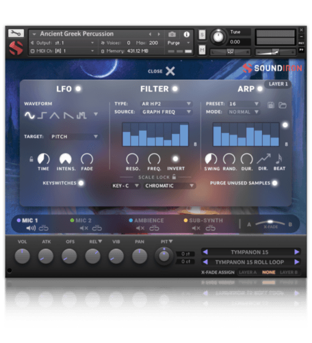Go to next sample after TYMPANON 15
312x343 pixels.
(x=297, y=252)
